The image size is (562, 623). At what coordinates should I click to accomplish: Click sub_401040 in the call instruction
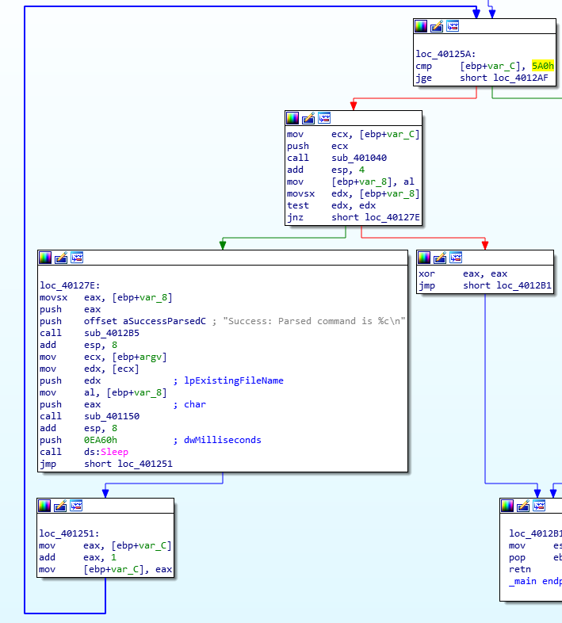(x=359, y=158)
